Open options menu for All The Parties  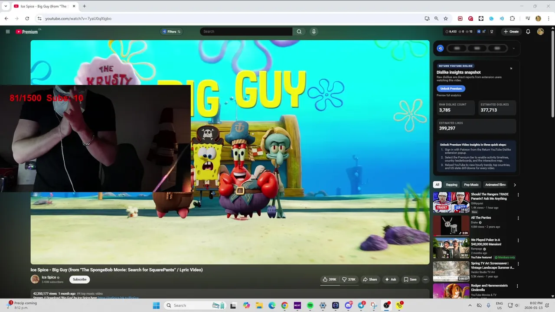[x=518, y=218]
